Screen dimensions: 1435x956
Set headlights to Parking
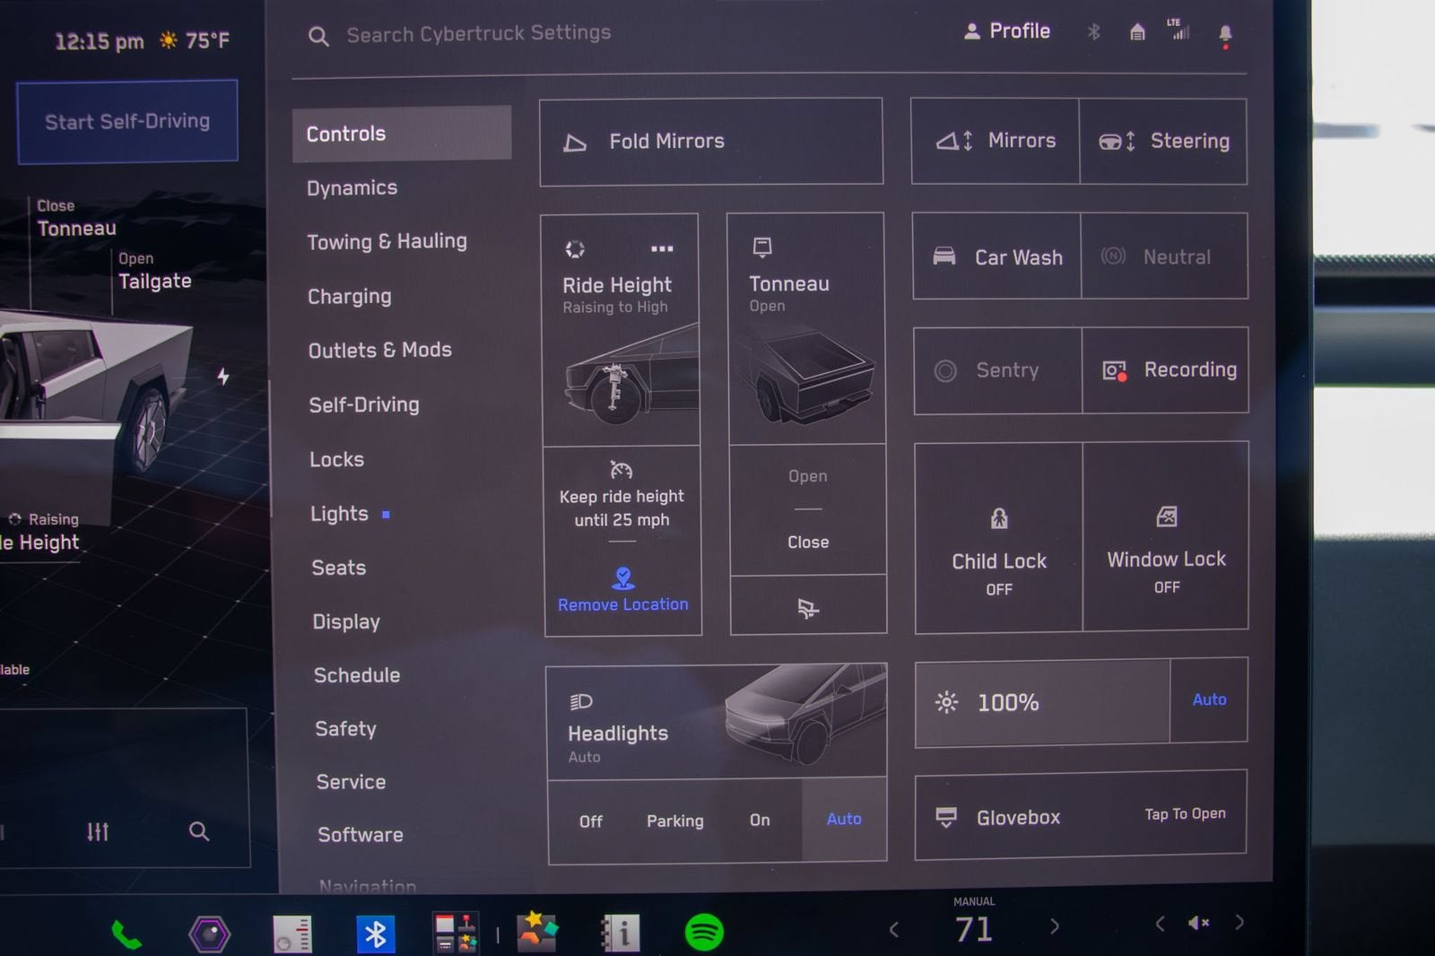(x=675, y=821)
